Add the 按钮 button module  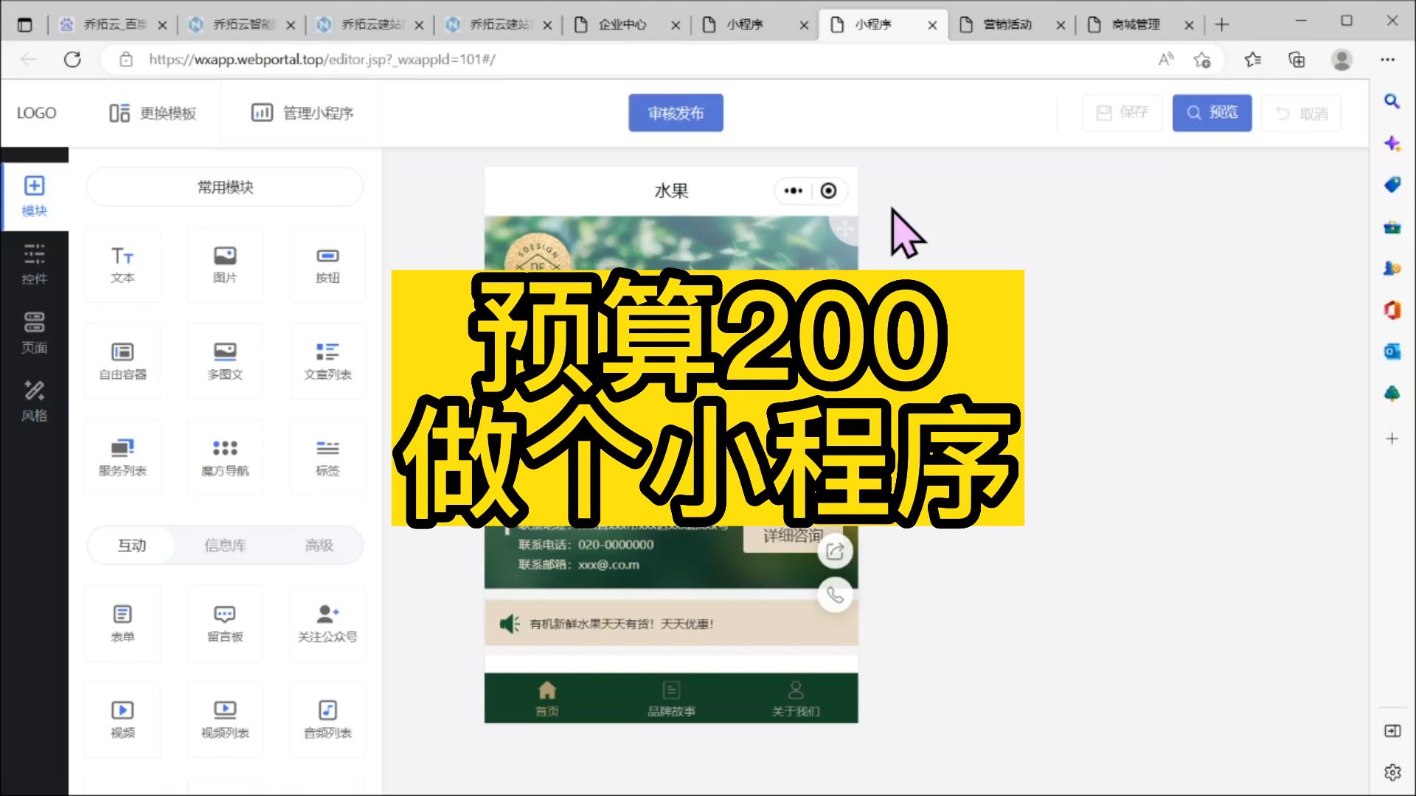click(327, 264)
